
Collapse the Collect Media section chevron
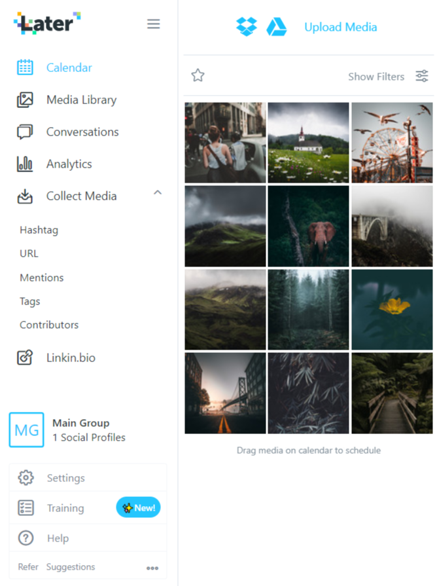pos(157,192)
